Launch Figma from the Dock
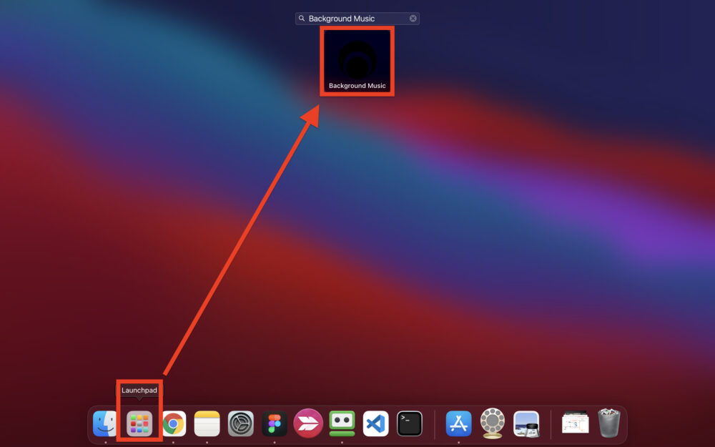715x447 pixels. coord(275,423)
